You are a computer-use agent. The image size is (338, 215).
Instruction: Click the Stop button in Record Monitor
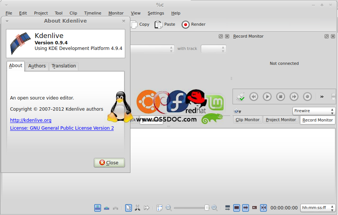(x=281, y=97)
